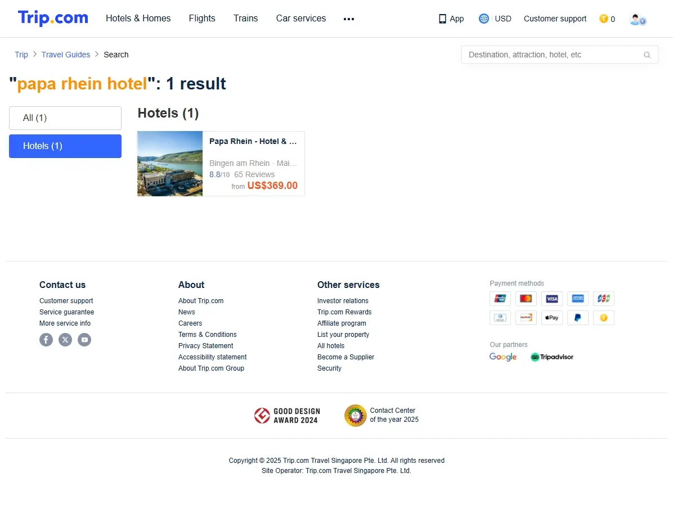Click the Visa payment icon
673x518 pixels.
[552, 298]
